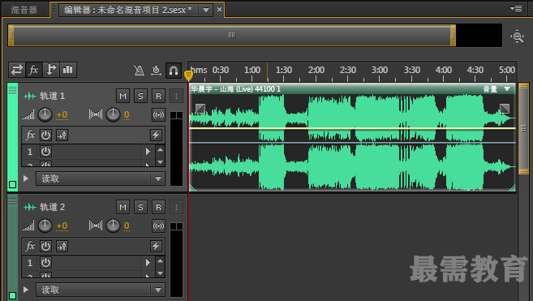Screen dimensions: 533x301
Task: Toggle the snapping magnet icon
Action: tap(174, 71)
